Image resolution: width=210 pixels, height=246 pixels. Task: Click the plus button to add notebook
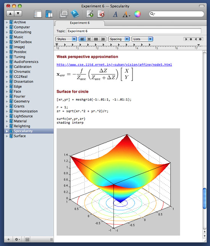(9, 240)
